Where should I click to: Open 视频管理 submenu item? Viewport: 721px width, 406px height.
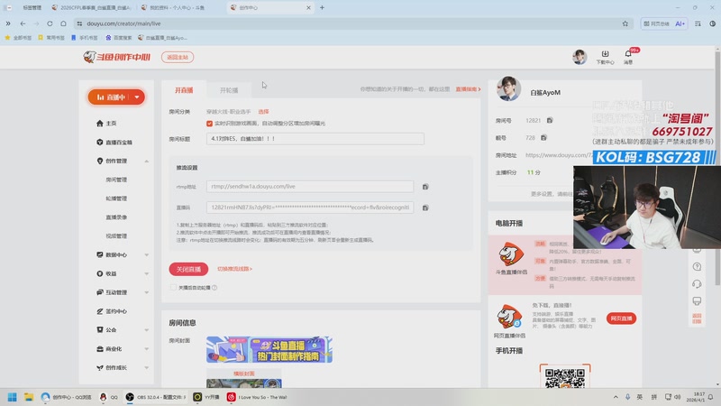click(116, 235)
